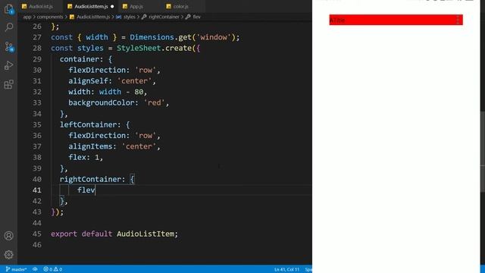Click the red title list item in the preview
The image size is (485, 273).
point(396,20)
